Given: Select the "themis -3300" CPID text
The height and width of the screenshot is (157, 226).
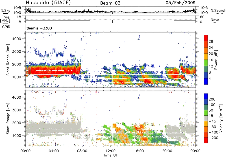Looking at the screenshot, I should coord(39,28).
